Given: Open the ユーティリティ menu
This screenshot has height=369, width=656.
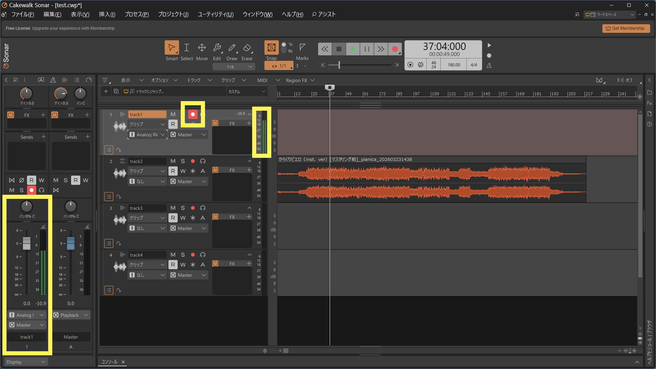Looking at the screenshot, I should click(x=216, y=14).
